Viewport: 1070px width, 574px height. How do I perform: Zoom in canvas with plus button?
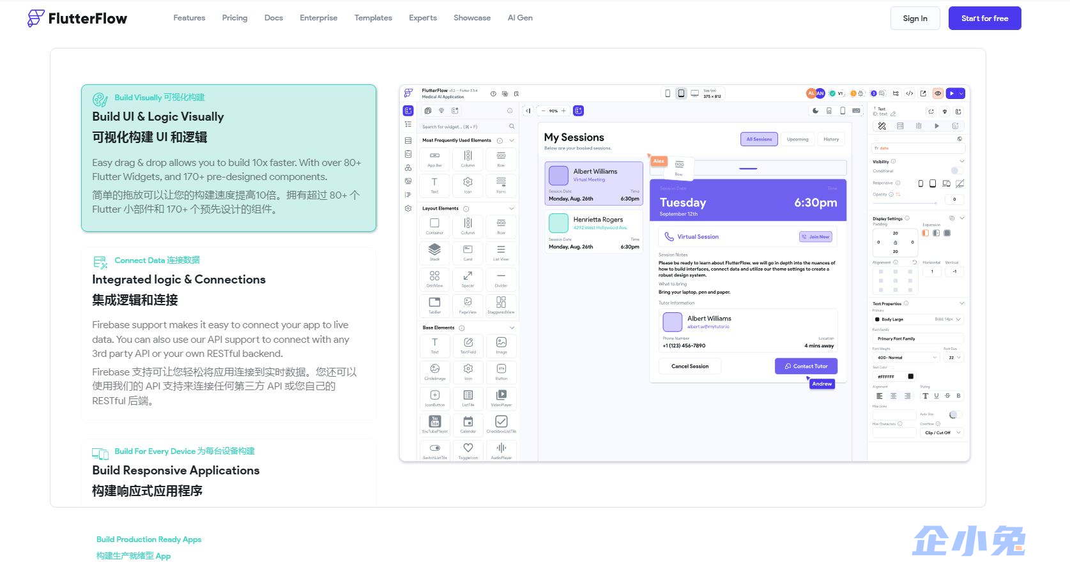[x=563, y=110]
